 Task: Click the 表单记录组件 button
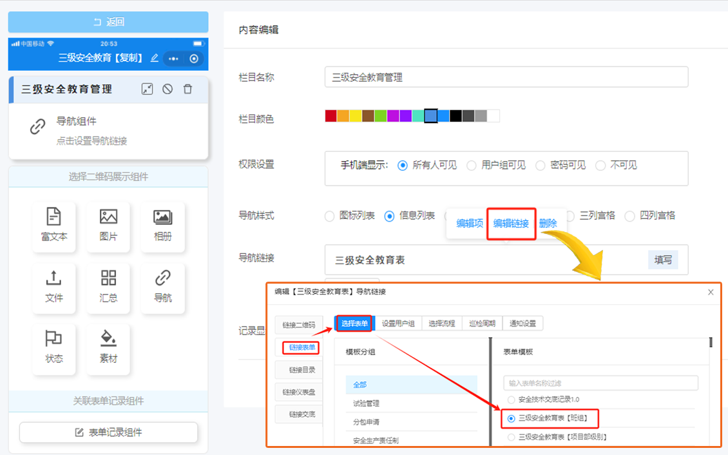(x=108, y=432)
